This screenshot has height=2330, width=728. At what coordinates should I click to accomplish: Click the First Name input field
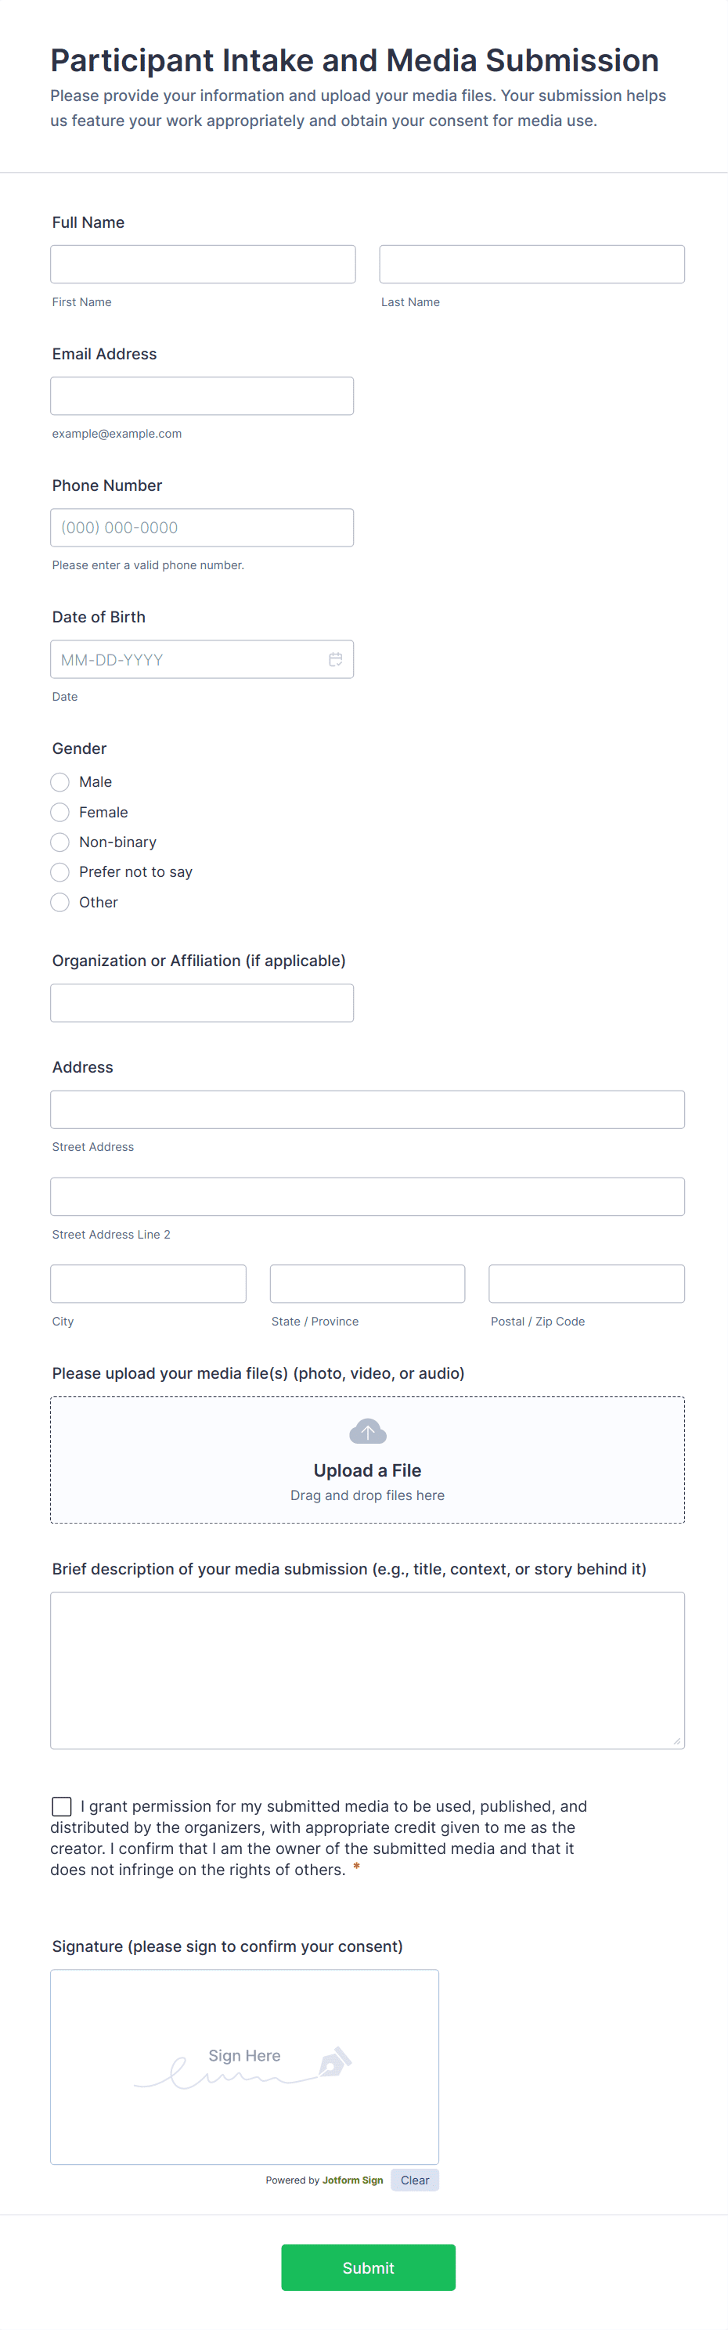point(203,263)
